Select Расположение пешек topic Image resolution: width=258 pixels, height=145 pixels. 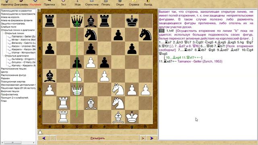pyautogui.click(x=14, y=69)
